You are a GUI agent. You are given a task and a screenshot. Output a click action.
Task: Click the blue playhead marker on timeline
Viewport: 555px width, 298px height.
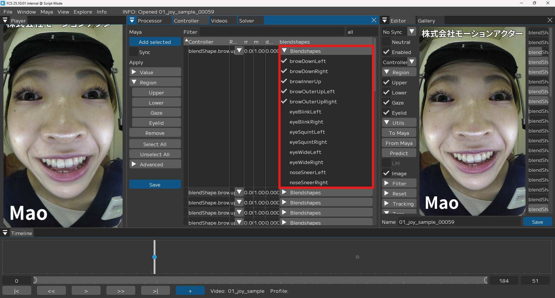tap(155, 257)
